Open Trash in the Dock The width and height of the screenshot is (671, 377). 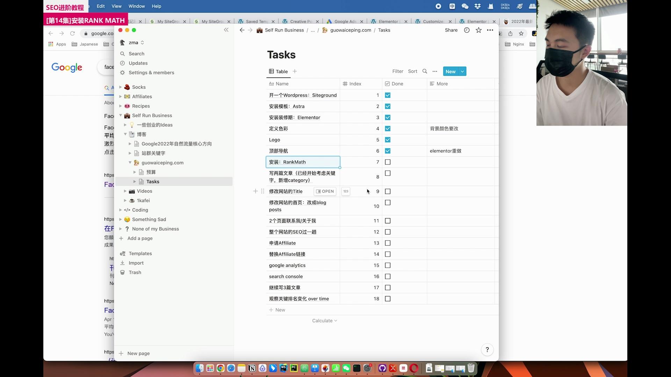click(x=471, y=368)
